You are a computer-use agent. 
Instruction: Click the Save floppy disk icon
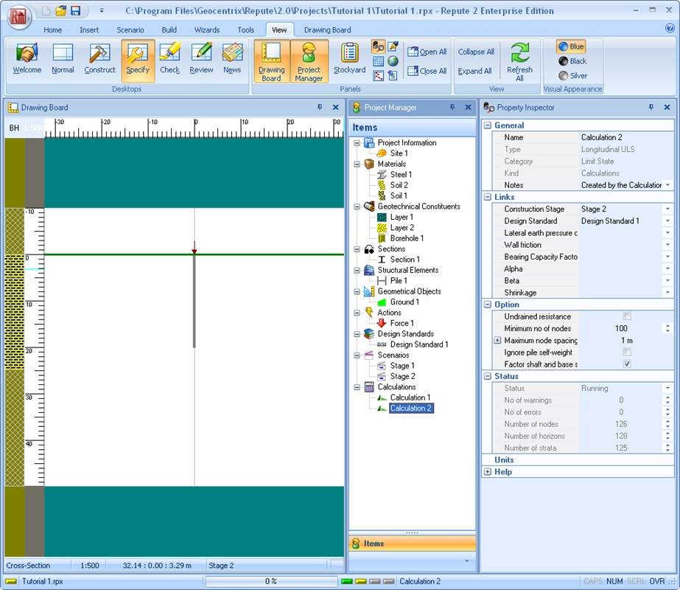tap(75, 11)
